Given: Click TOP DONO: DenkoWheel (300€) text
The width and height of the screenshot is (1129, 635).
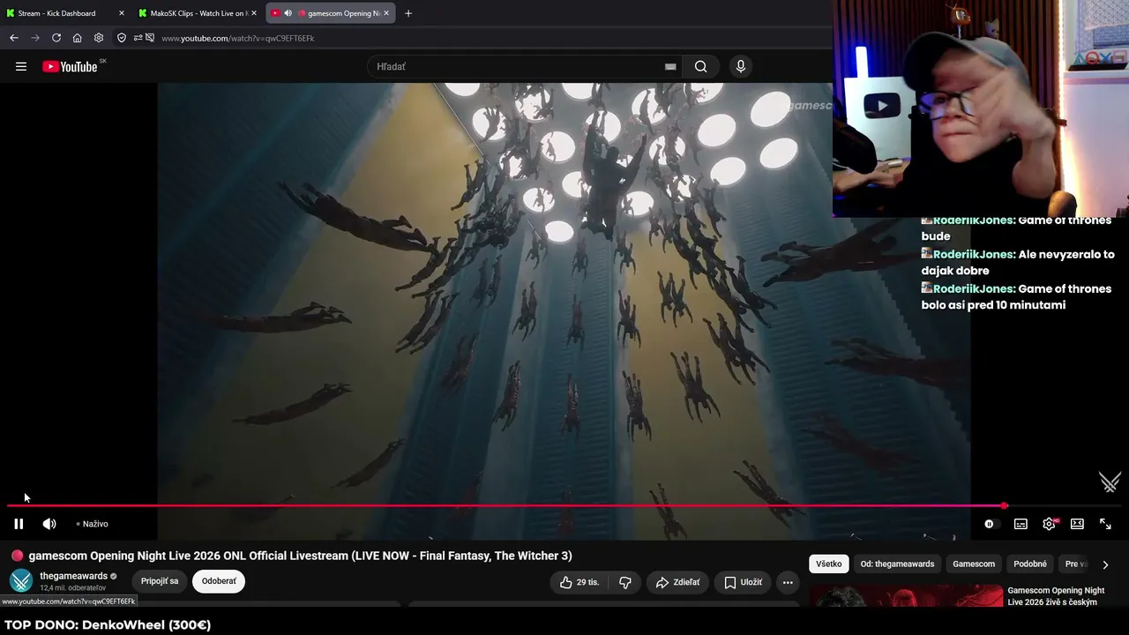Looking at the screenshot, I should 108,624.
